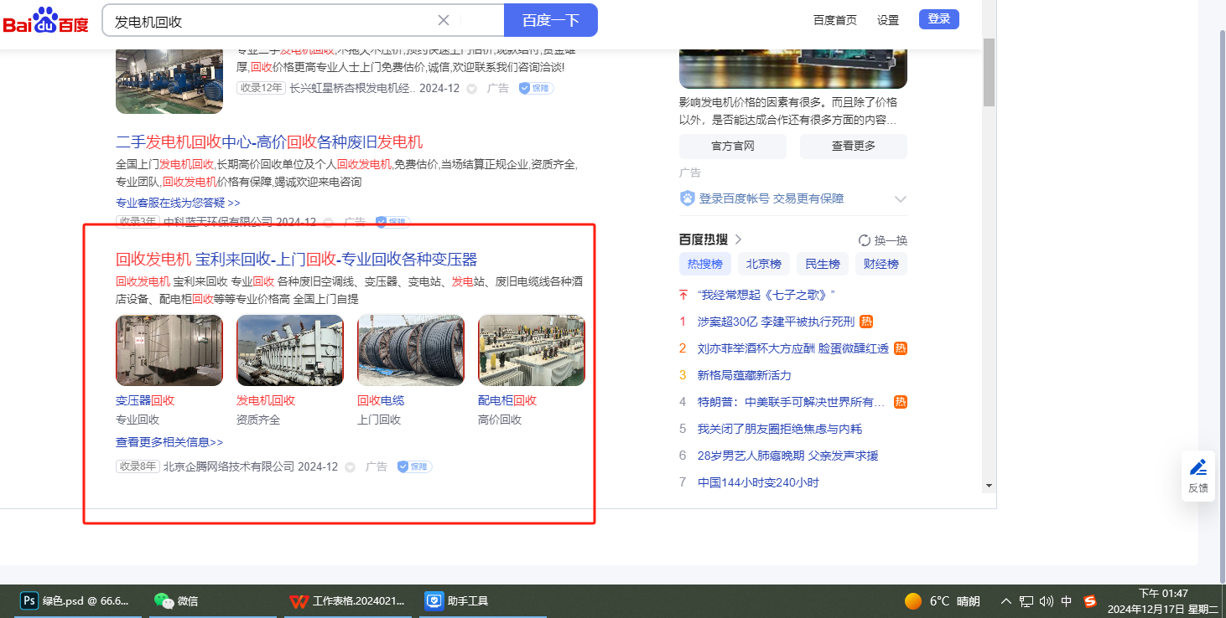Click the Baidu logo
Screen dimensions: 1226x618
[46, 21]
